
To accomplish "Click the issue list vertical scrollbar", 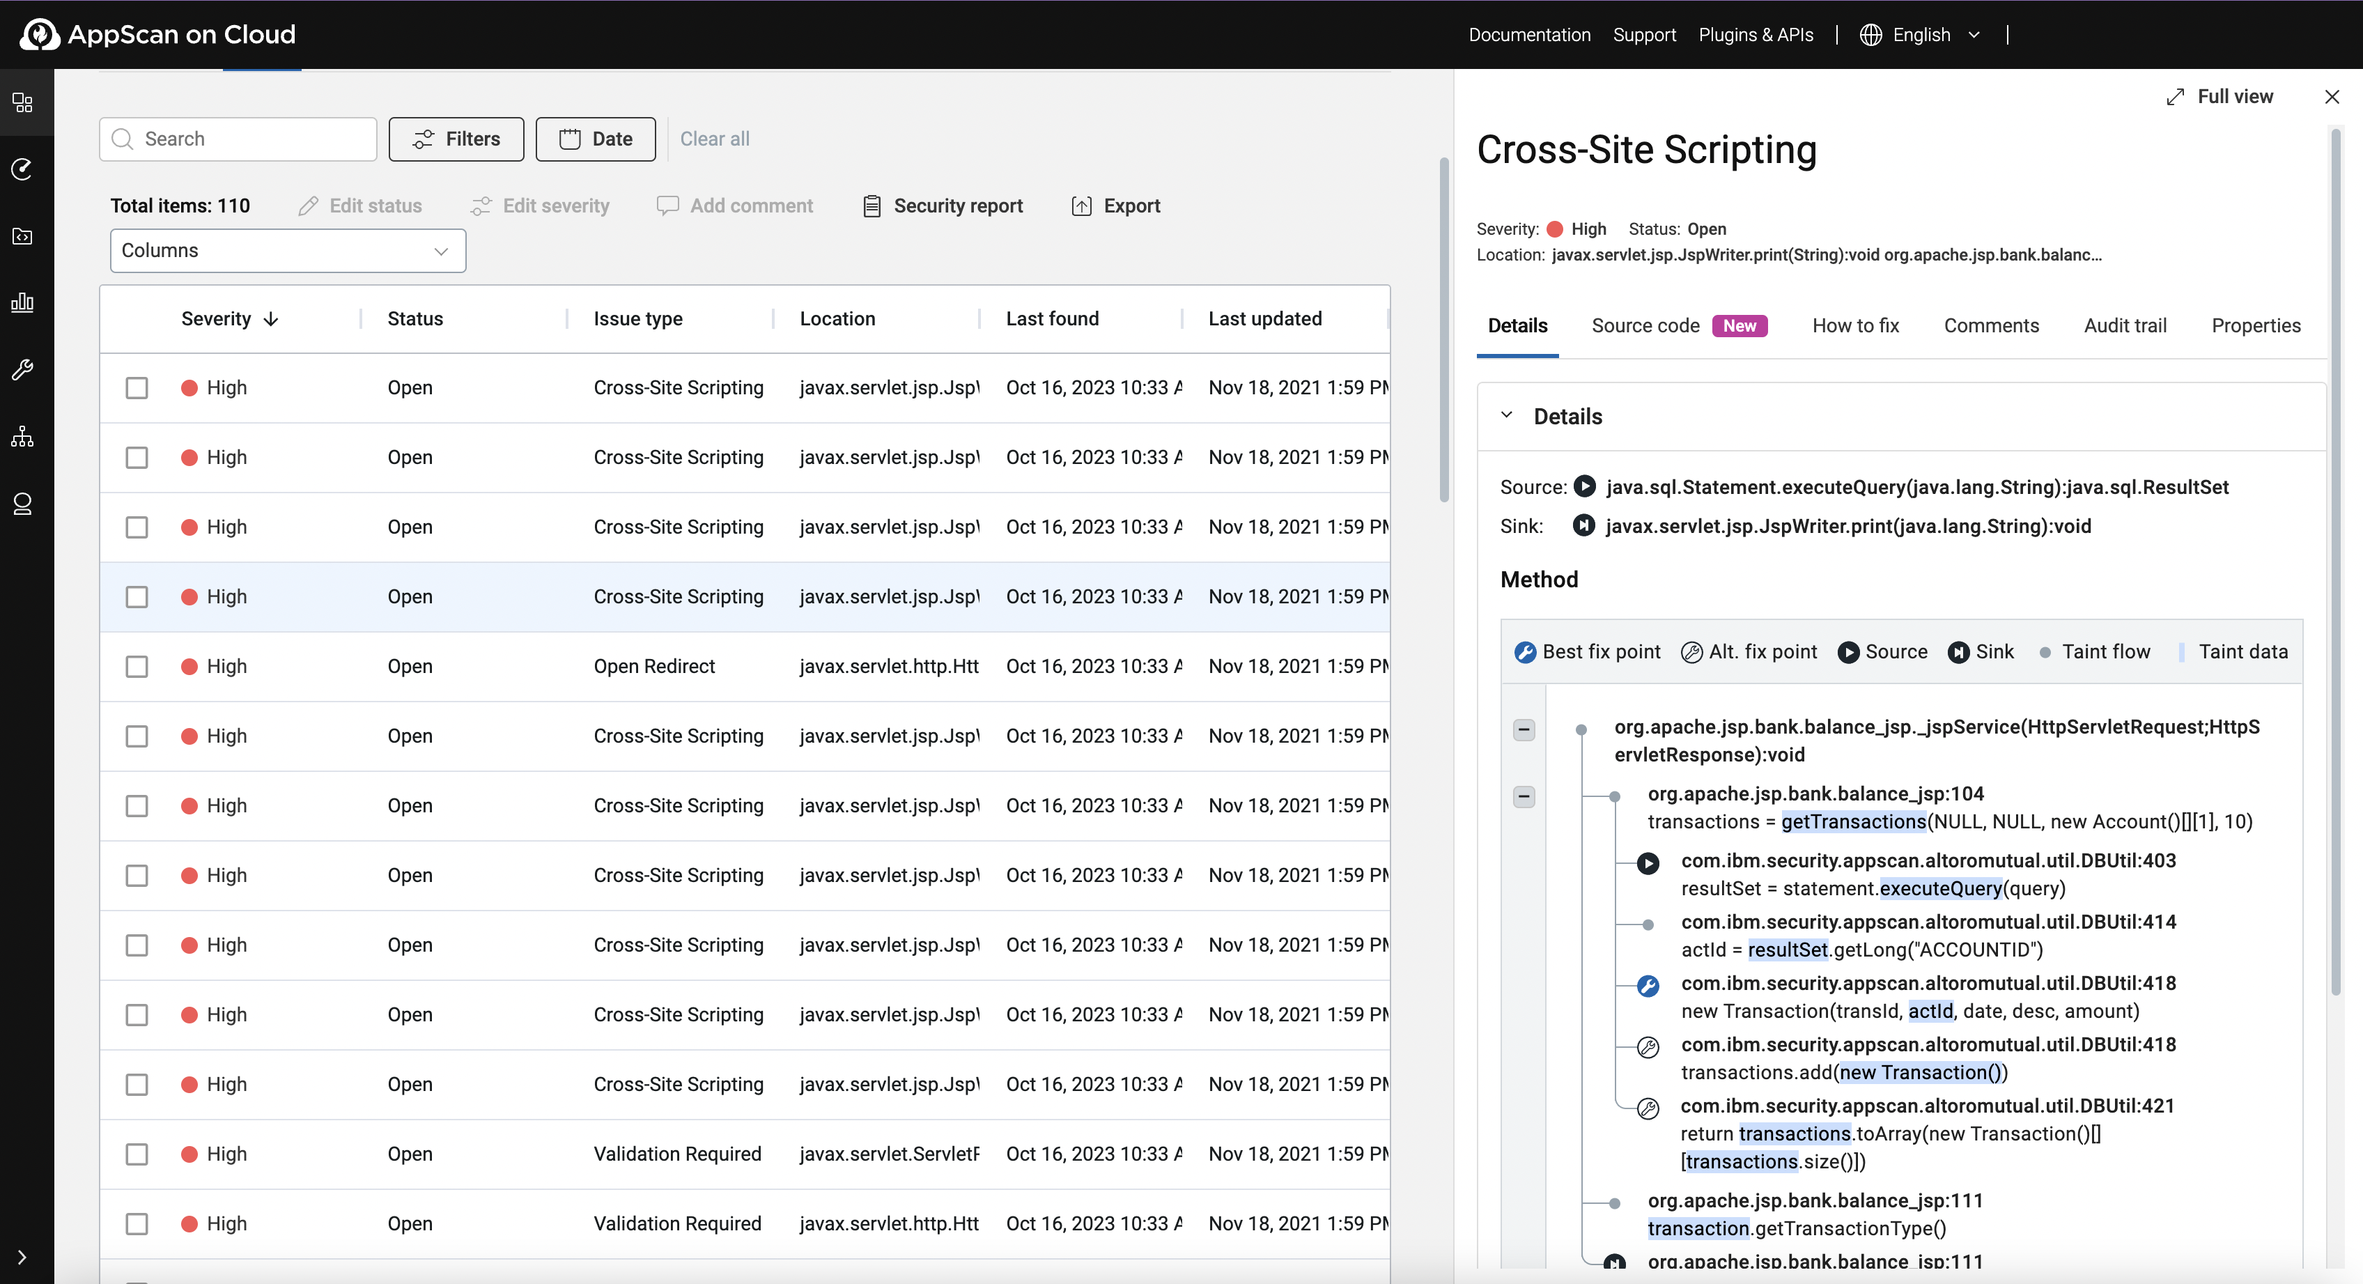I will [x=1444, y=330].
